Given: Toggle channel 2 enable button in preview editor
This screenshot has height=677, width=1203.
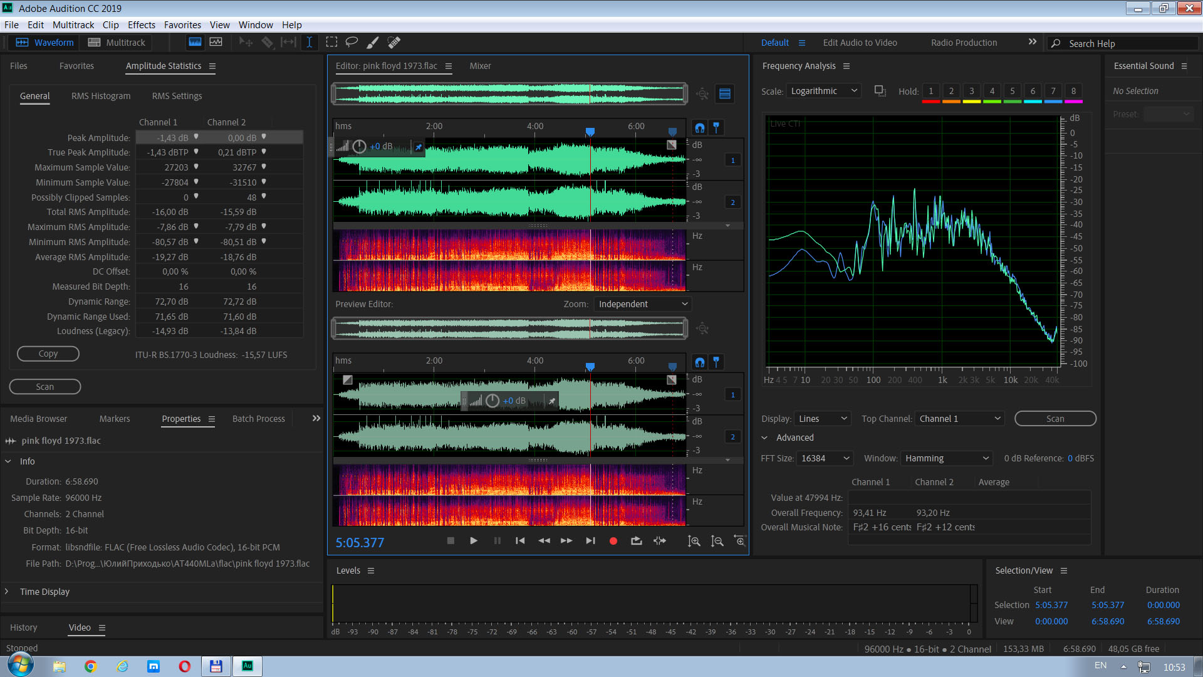Looking at the screenshot, I should [x=732, y=437].
